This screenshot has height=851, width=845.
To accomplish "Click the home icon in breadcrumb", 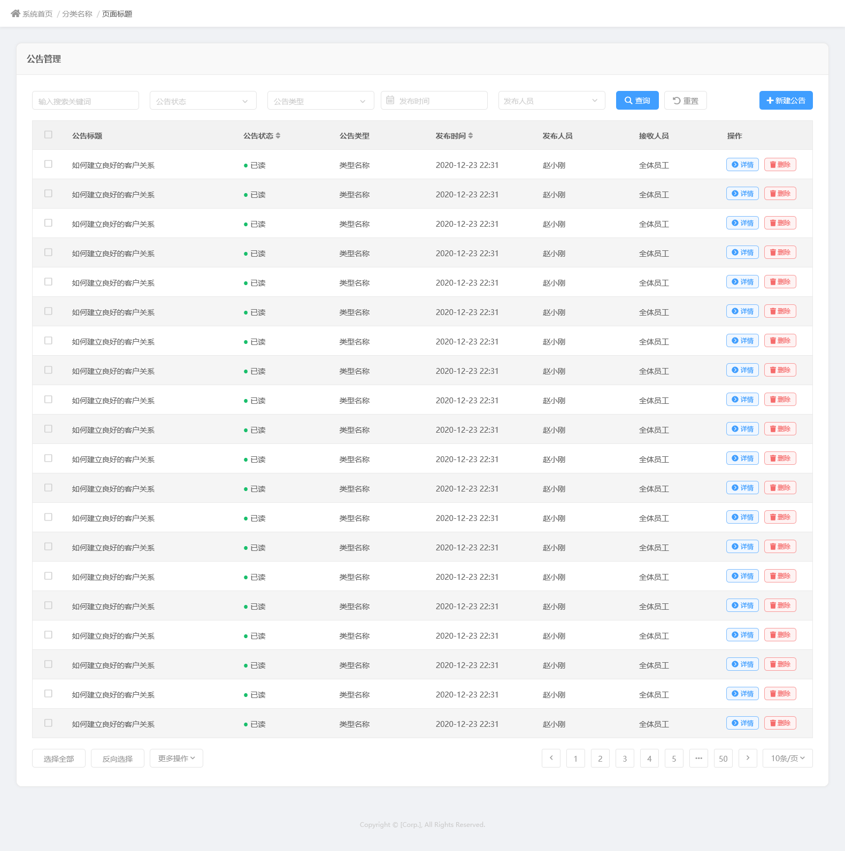I will pyautogui.click(x=16, y=13).
